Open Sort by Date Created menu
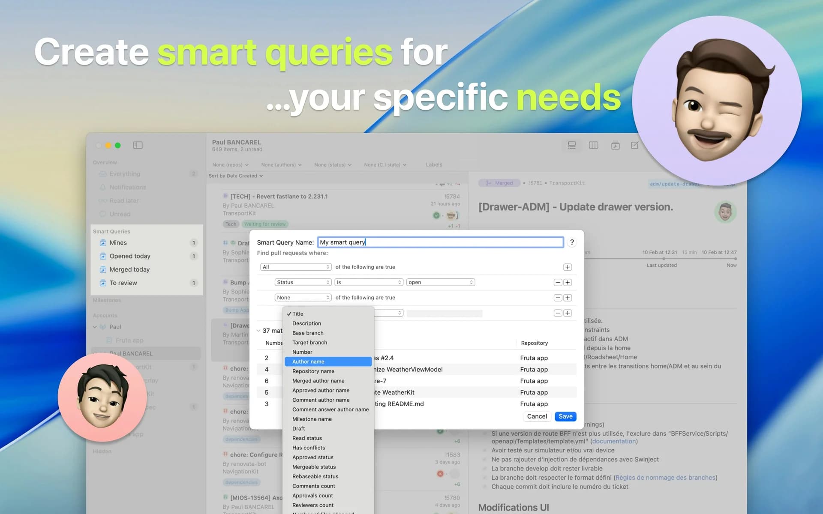 tap(236, 176)
